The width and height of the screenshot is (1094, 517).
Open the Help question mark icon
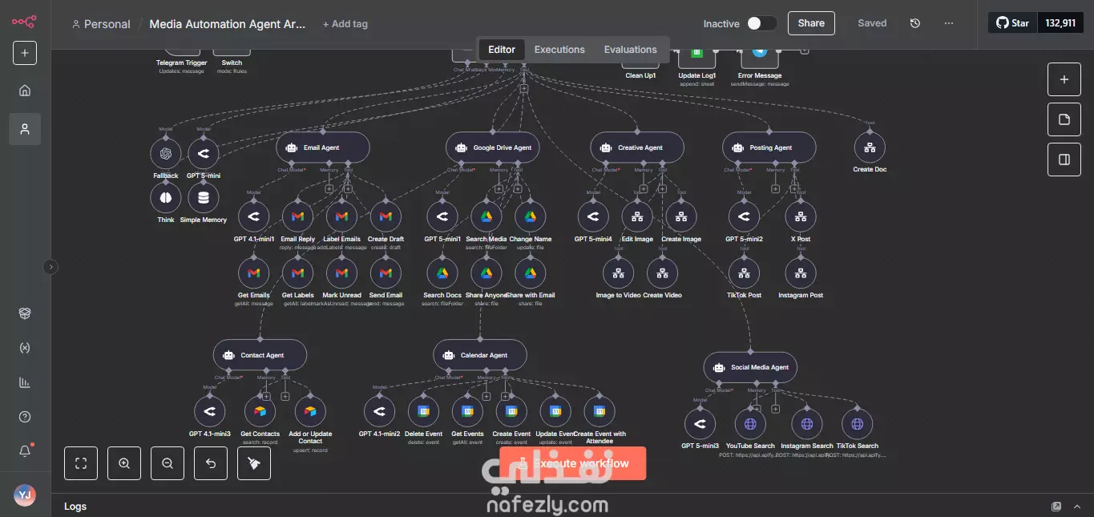(25, 417)
